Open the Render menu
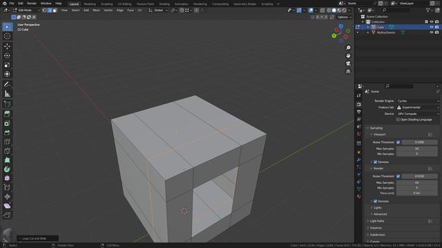This screenshot has height=248, width=442. [32, 3]
